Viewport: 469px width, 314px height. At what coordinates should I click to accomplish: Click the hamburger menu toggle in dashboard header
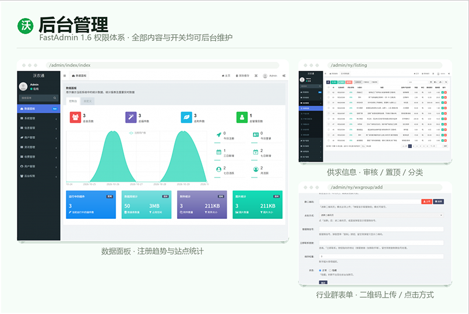point(65,76)
